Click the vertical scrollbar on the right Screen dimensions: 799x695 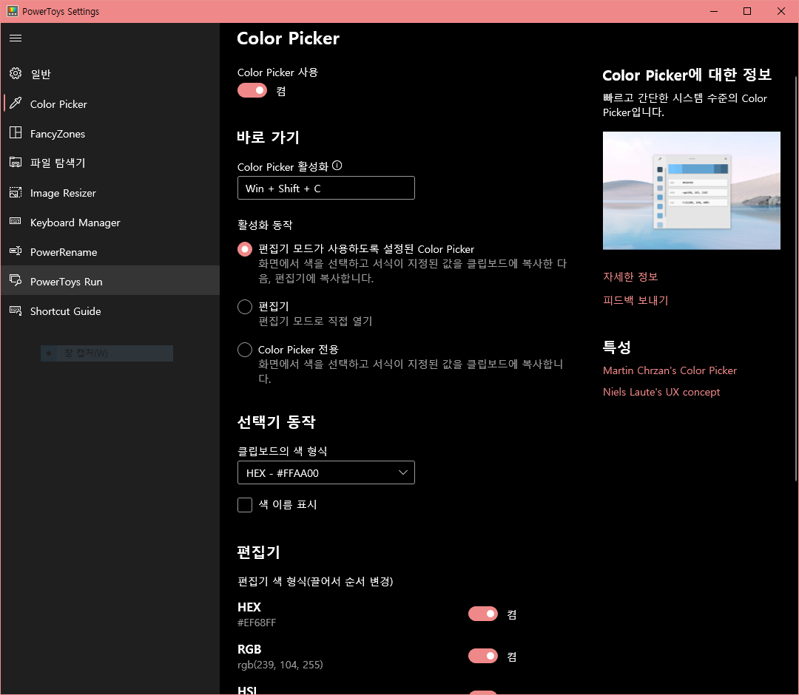click(796, 279)
